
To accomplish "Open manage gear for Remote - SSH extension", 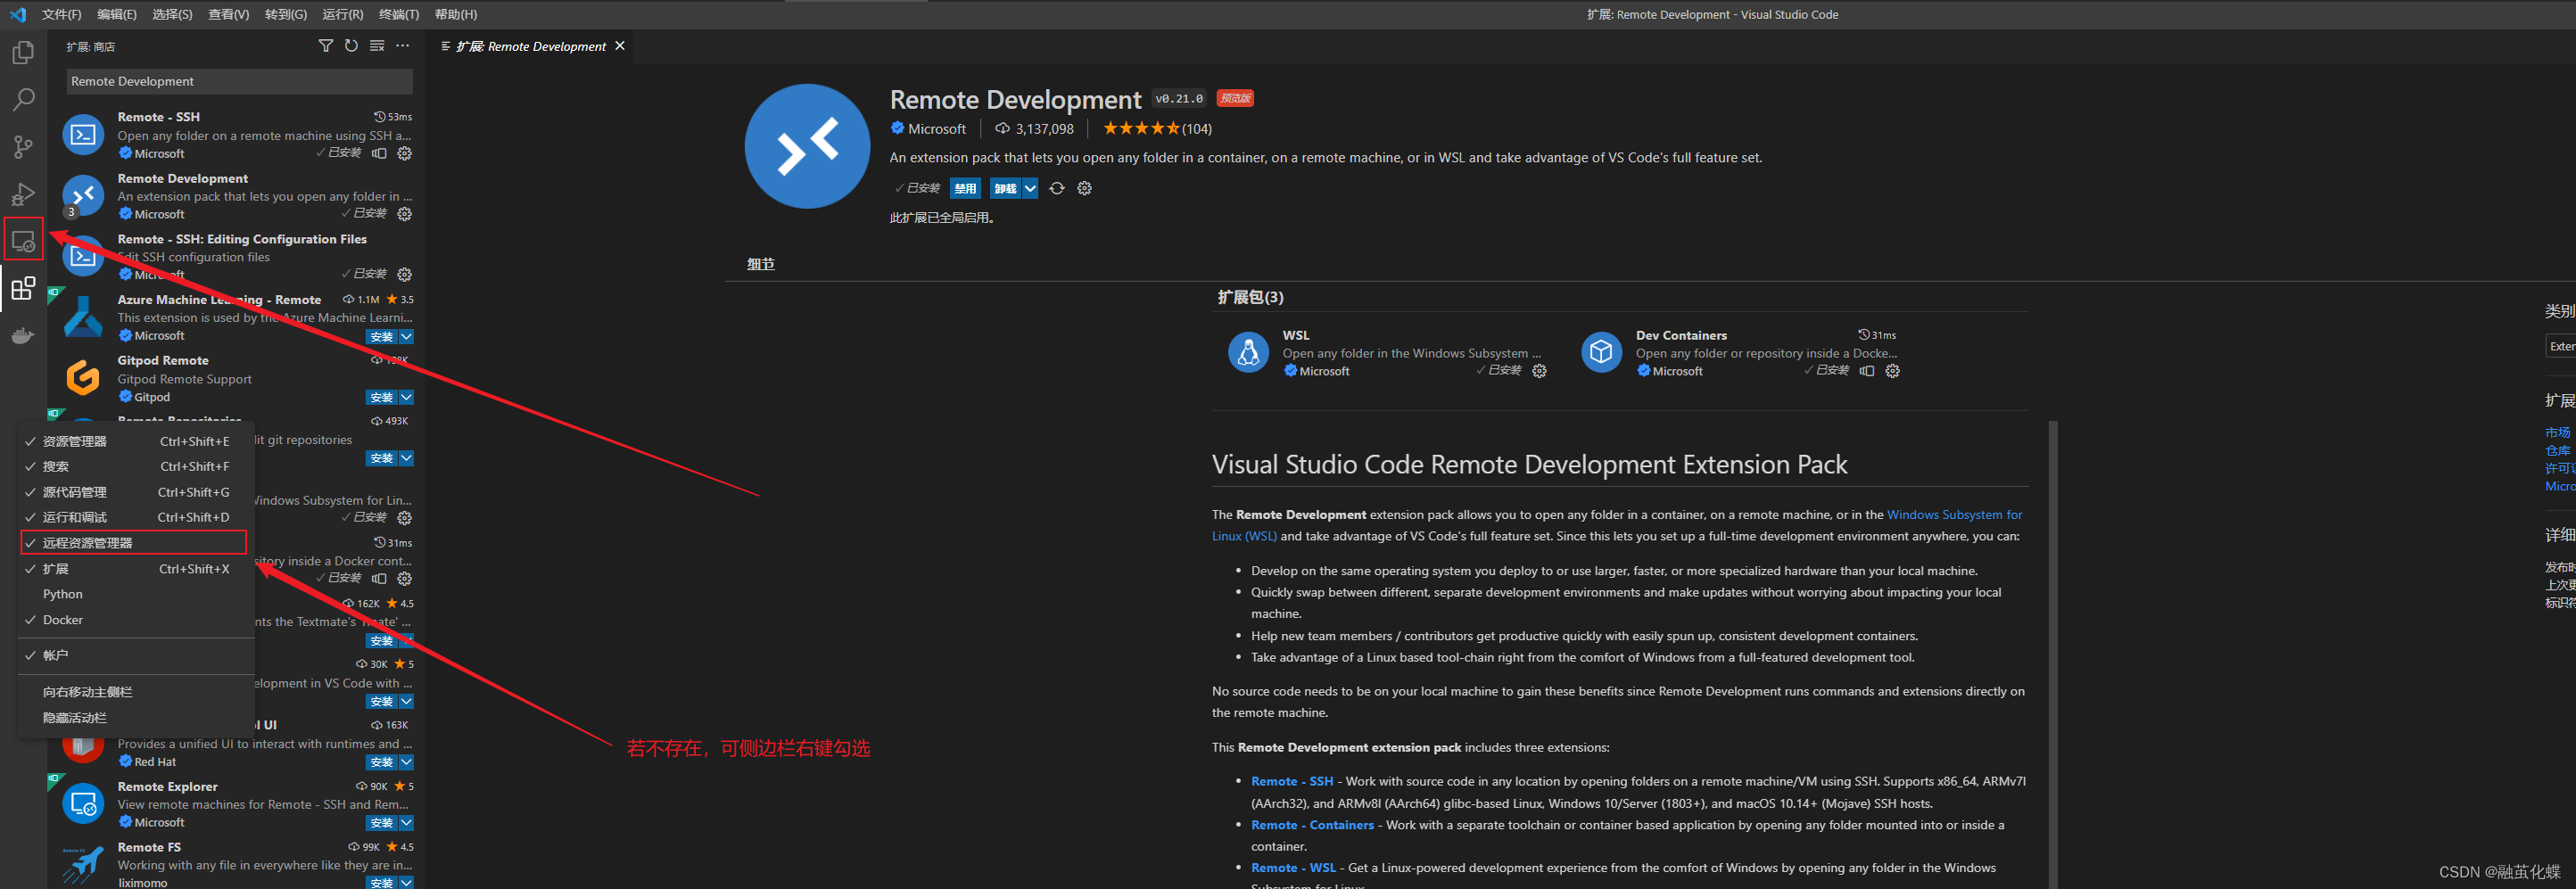I will [405, 153].
